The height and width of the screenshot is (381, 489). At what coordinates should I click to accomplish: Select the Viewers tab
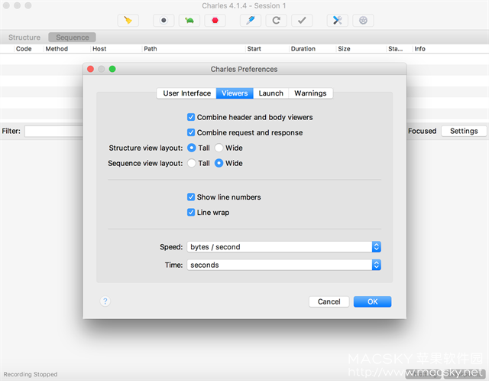[235, 93]
